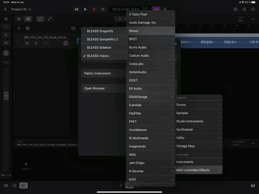Start playback with the Play button

point(85,9)
